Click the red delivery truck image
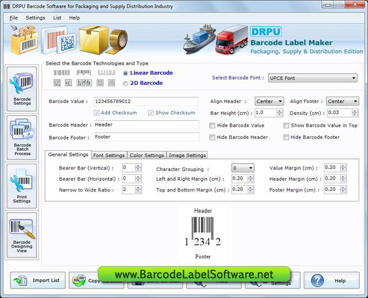Image resolution: width=368 pixels, height=298 pixels. tap(232, 40)
